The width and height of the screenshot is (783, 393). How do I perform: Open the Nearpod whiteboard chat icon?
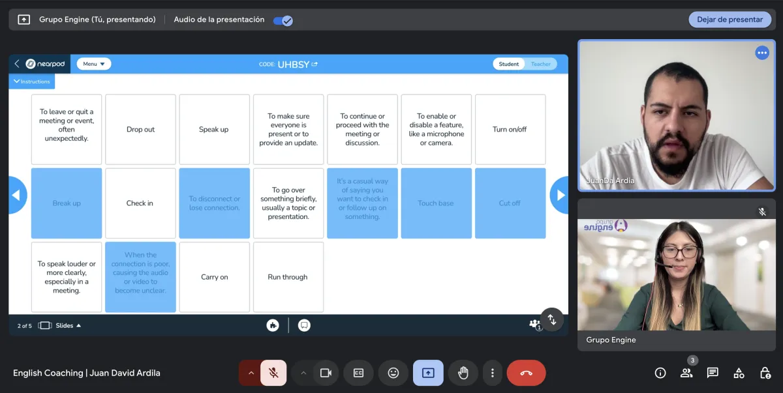point(303,325)
